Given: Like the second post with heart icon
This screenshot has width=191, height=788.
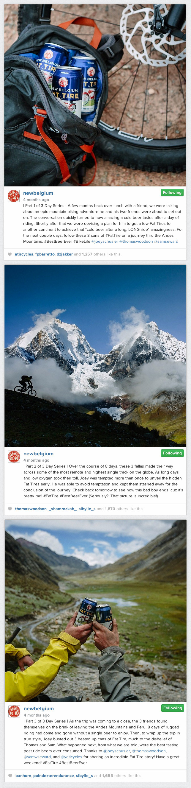Looking at the screenshot, I should tap(10, 509).
